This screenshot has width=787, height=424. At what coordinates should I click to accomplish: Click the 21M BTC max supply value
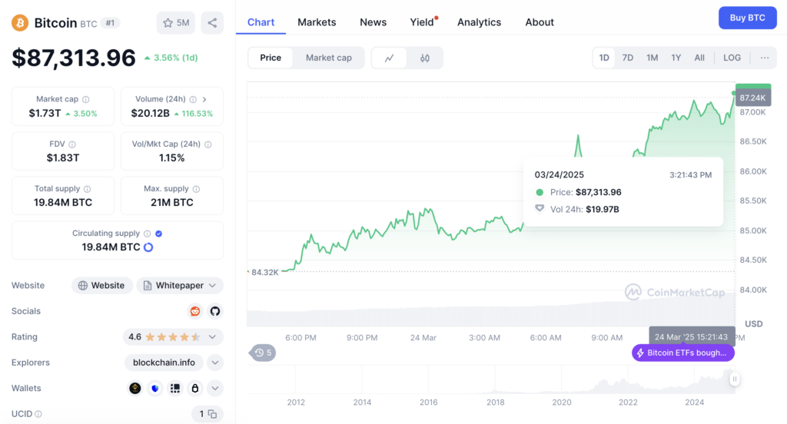171,203
